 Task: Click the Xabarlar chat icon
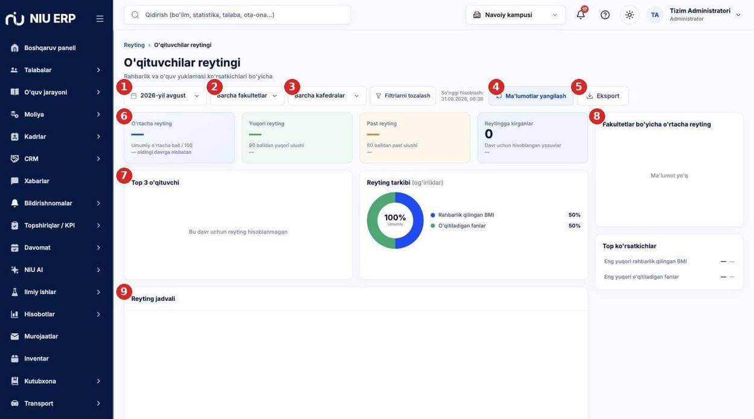(x=14, y=181)
